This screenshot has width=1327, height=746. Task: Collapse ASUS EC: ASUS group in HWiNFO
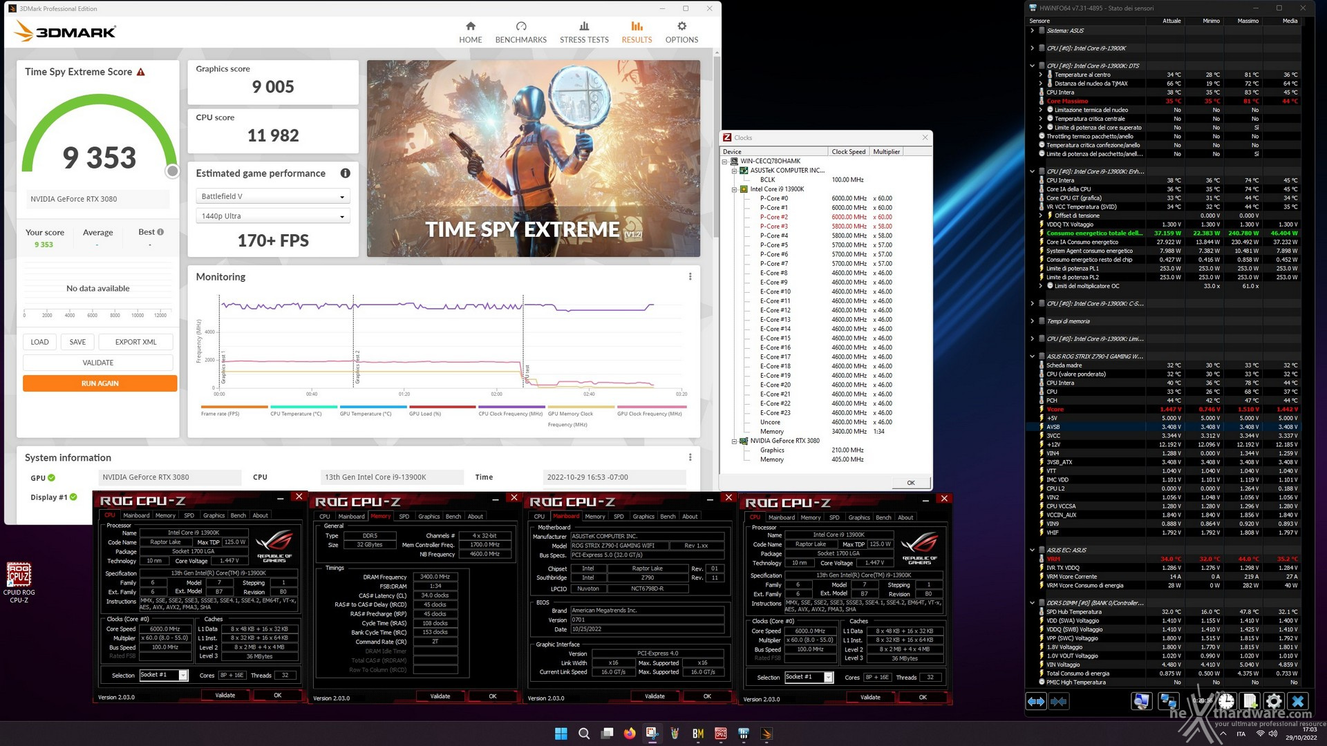click(1033, 550)
